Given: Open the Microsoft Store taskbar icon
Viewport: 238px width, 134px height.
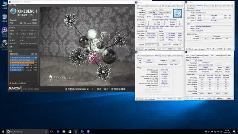Looking at the screenshot, I should (x=70, y=131).
